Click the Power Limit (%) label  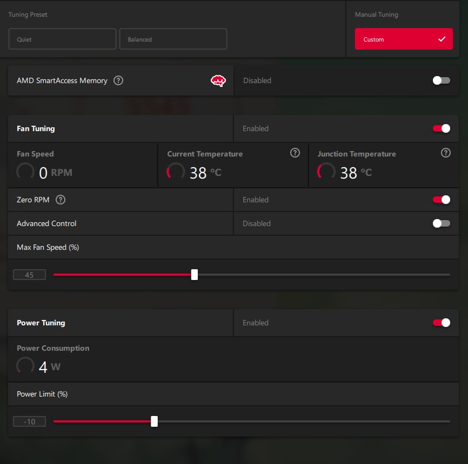pos(42,394)
